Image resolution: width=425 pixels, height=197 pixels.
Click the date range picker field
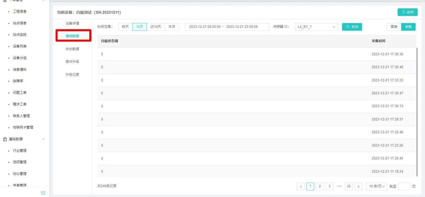tap(227, 27)
